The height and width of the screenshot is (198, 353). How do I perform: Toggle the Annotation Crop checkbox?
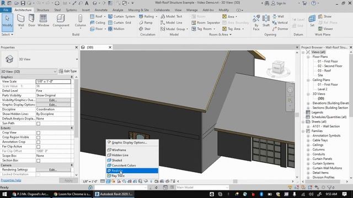[x=38, y=142]
